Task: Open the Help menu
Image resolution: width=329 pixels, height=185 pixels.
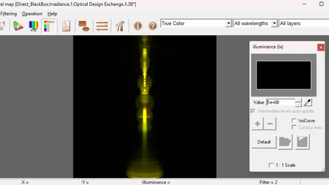Action: [52, 14]
